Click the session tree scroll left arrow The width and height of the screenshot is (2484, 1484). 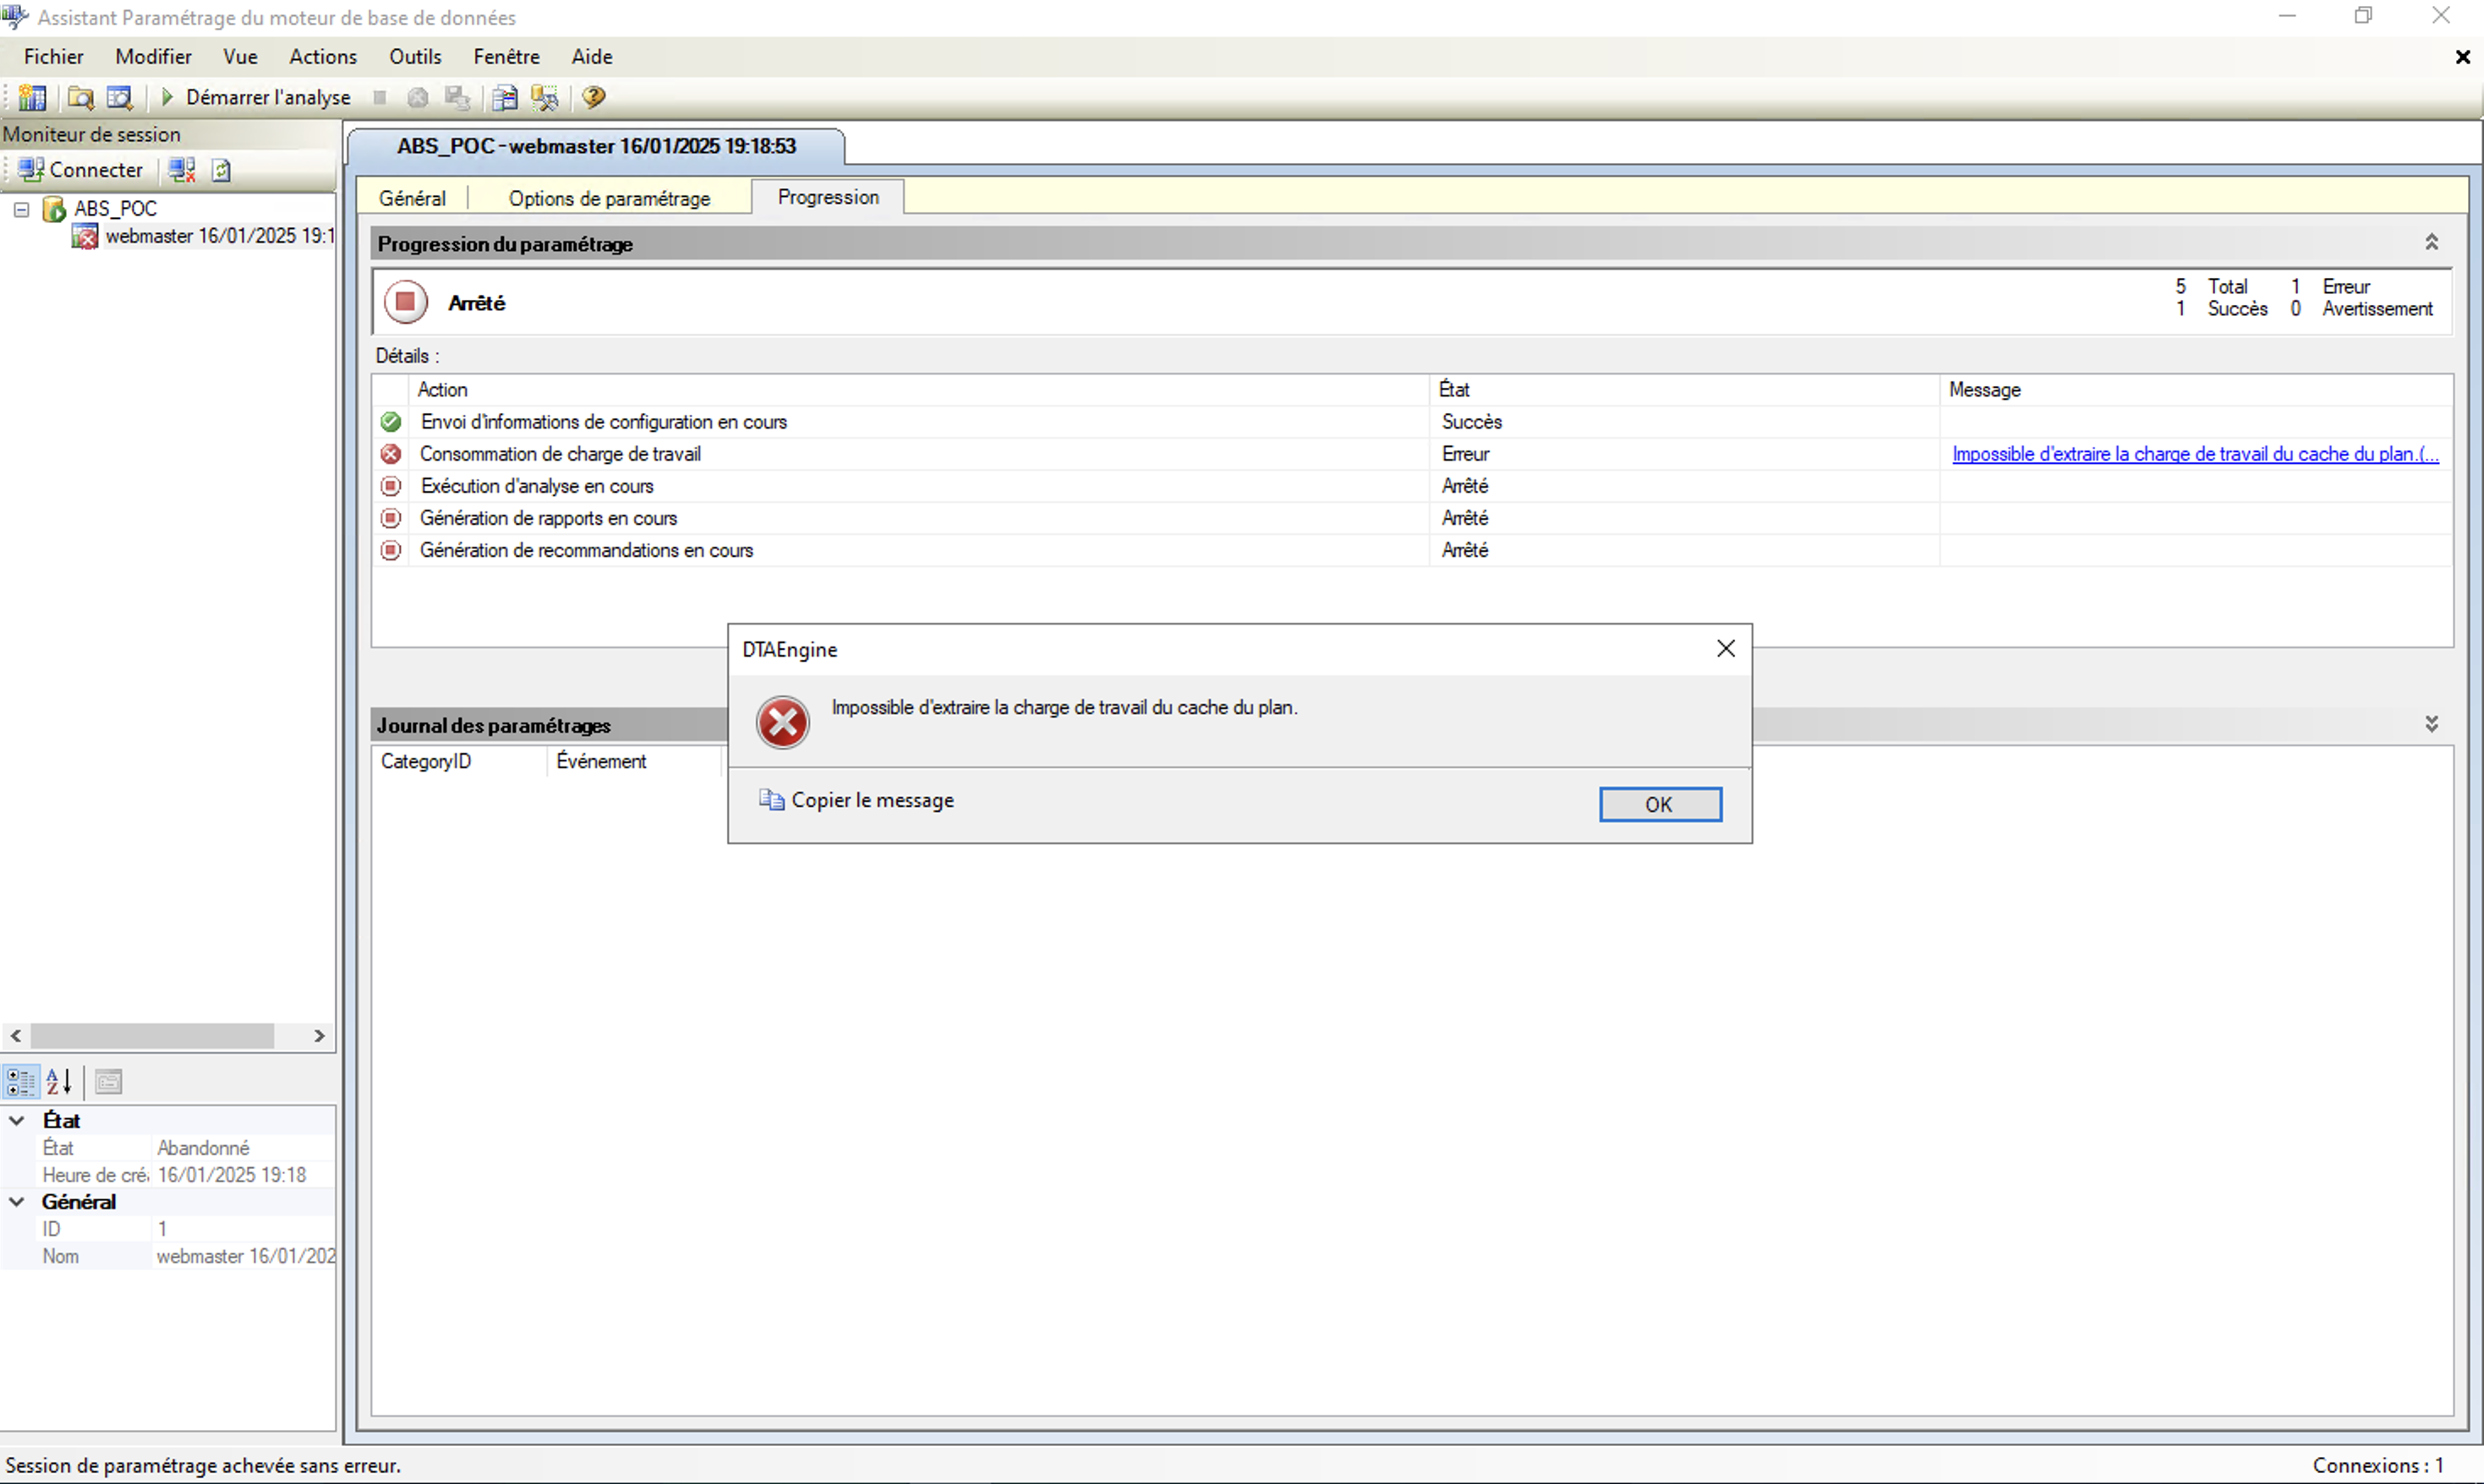pyautogui.click(x=15, y=1036)
